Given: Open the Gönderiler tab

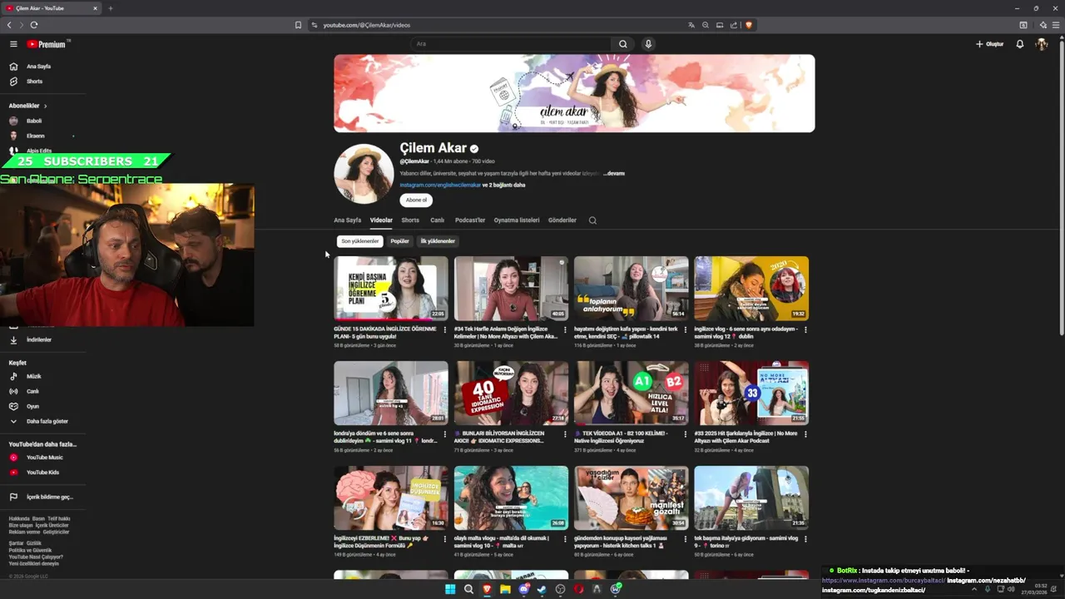Looking at the screenshot, I should point(562,220).
